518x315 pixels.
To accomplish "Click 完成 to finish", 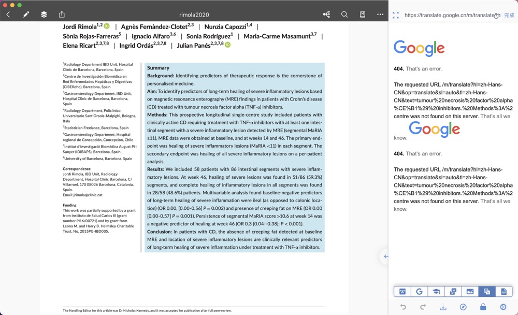I will point(509,15).
